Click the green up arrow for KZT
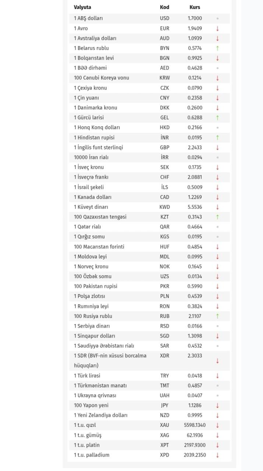Image resolution: width=263 pixels, height=471 pixels. click(x=217, y=217)
